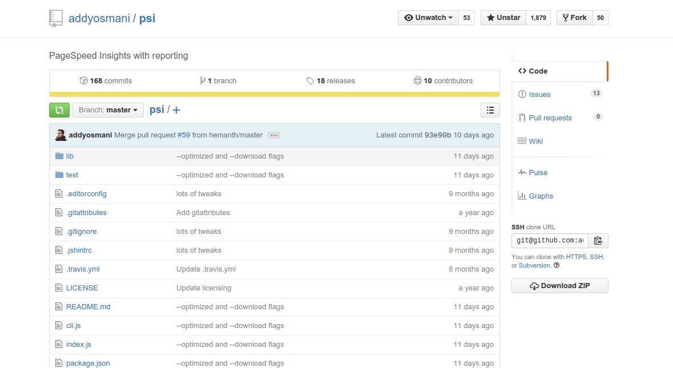Open the package.json file
This screenshot has width=673, height=368.
point(88,363)
